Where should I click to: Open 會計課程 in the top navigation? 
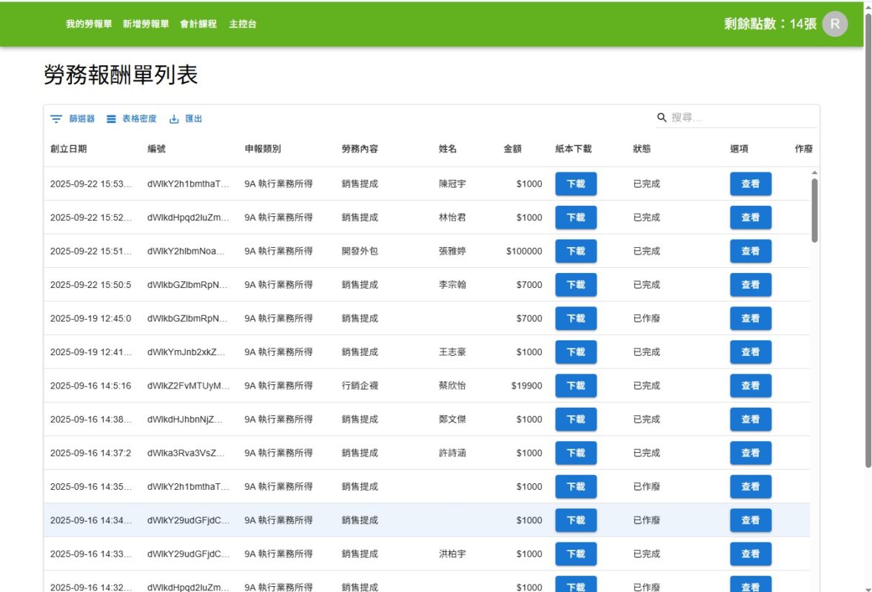pos(198,24)
